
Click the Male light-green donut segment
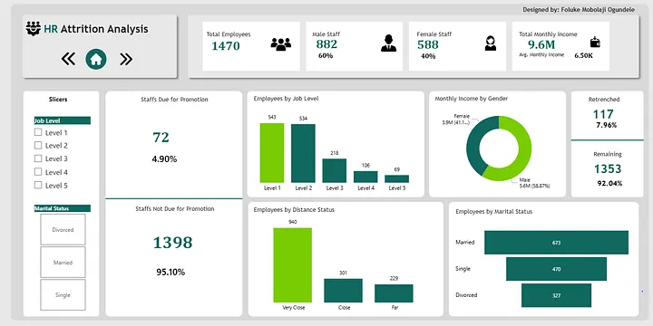tap(524, 154)
